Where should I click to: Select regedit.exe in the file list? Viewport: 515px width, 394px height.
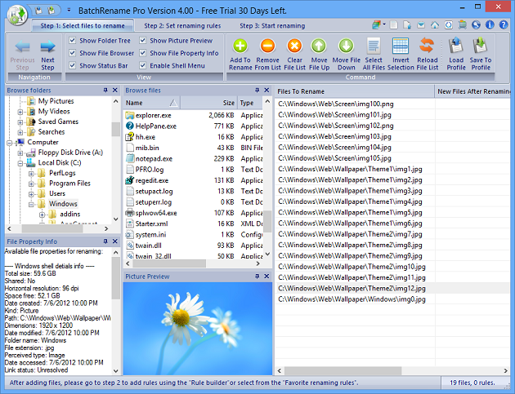tap(152, 180)
